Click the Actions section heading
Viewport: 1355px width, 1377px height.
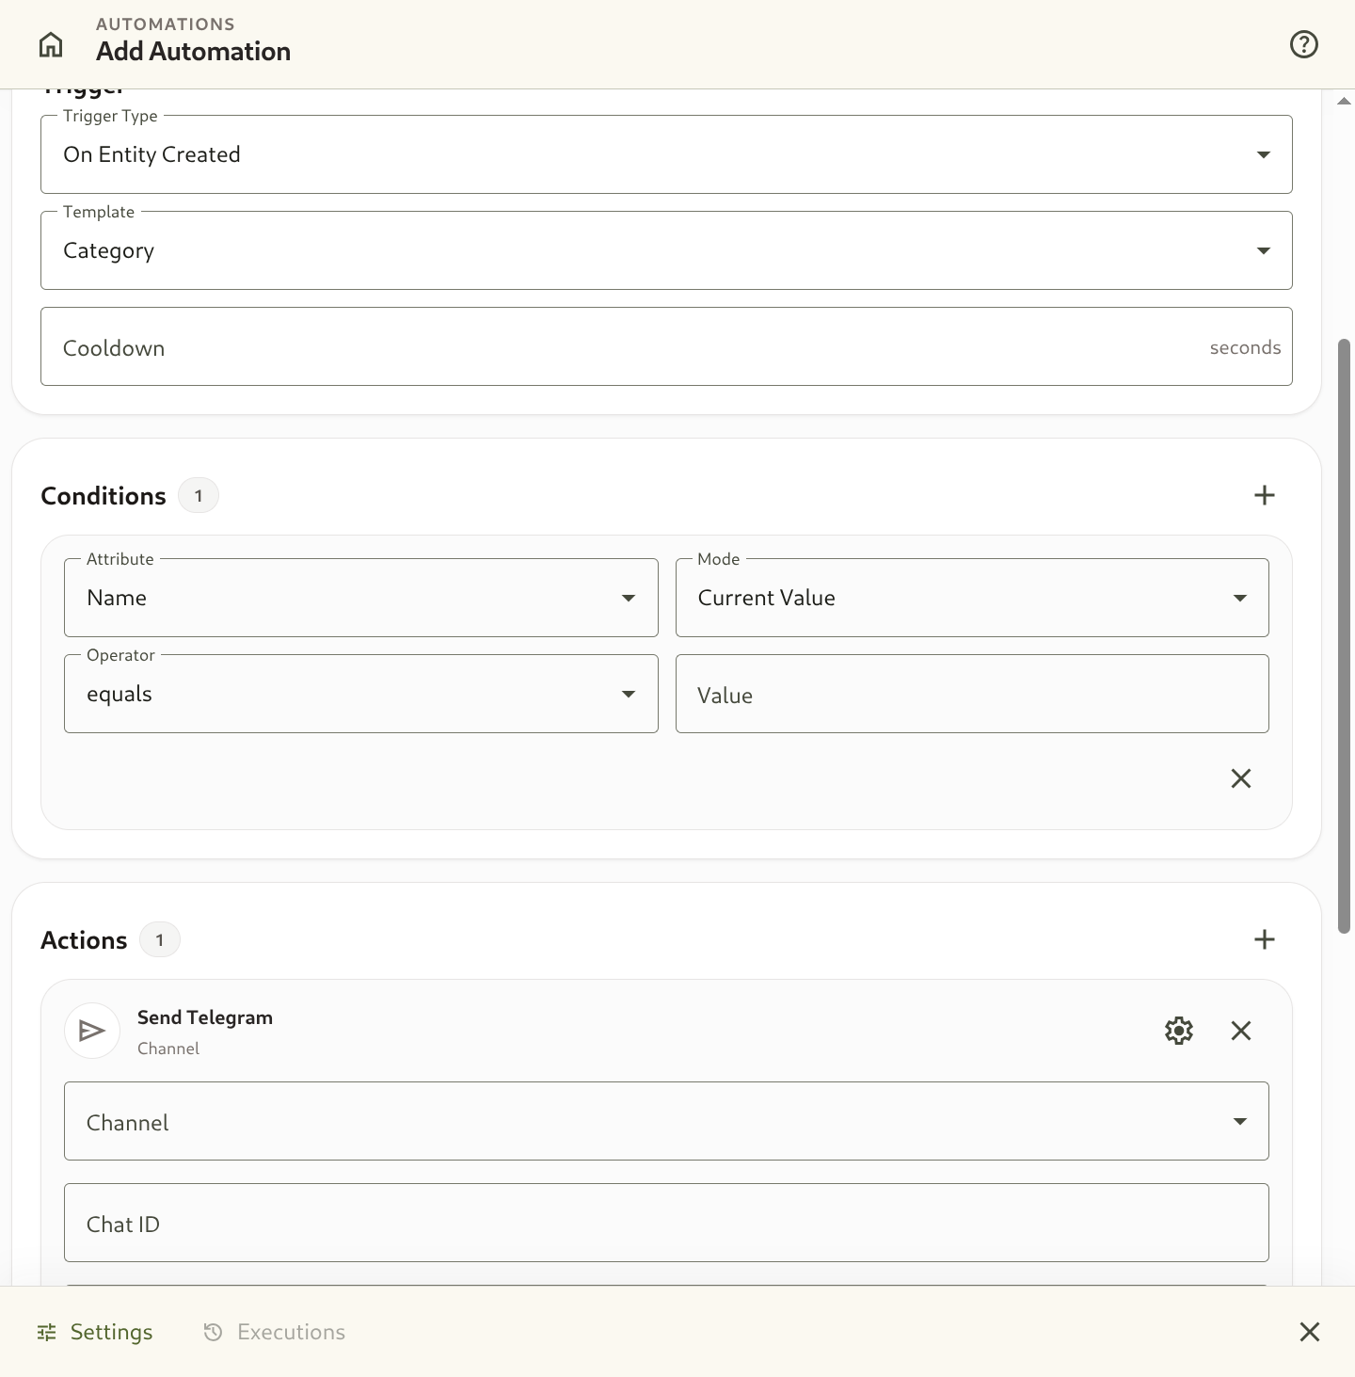(x=84, y=940)
